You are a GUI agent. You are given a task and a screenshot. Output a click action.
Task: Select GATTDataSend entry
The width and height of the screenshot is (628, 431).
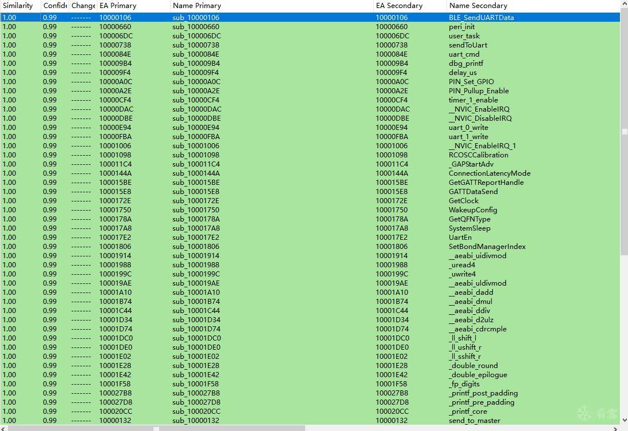[473, 192]
